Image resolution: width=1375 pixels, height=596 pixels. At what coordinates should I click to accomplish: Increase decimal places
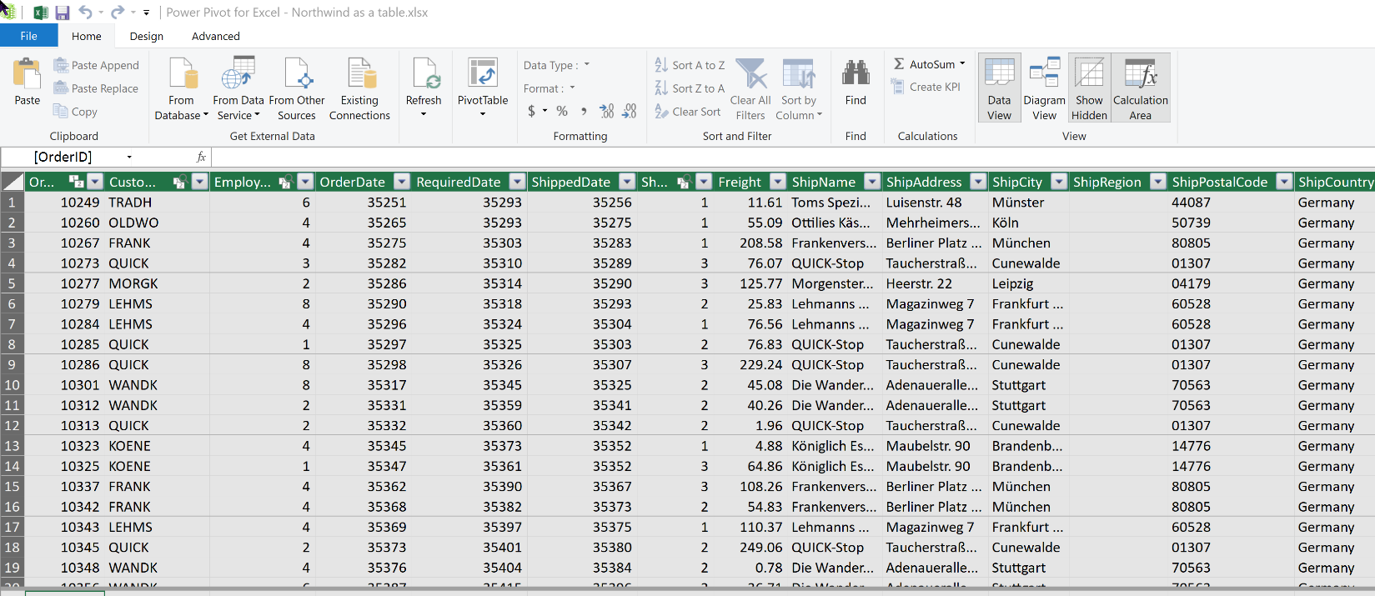(x=607, y=111)
